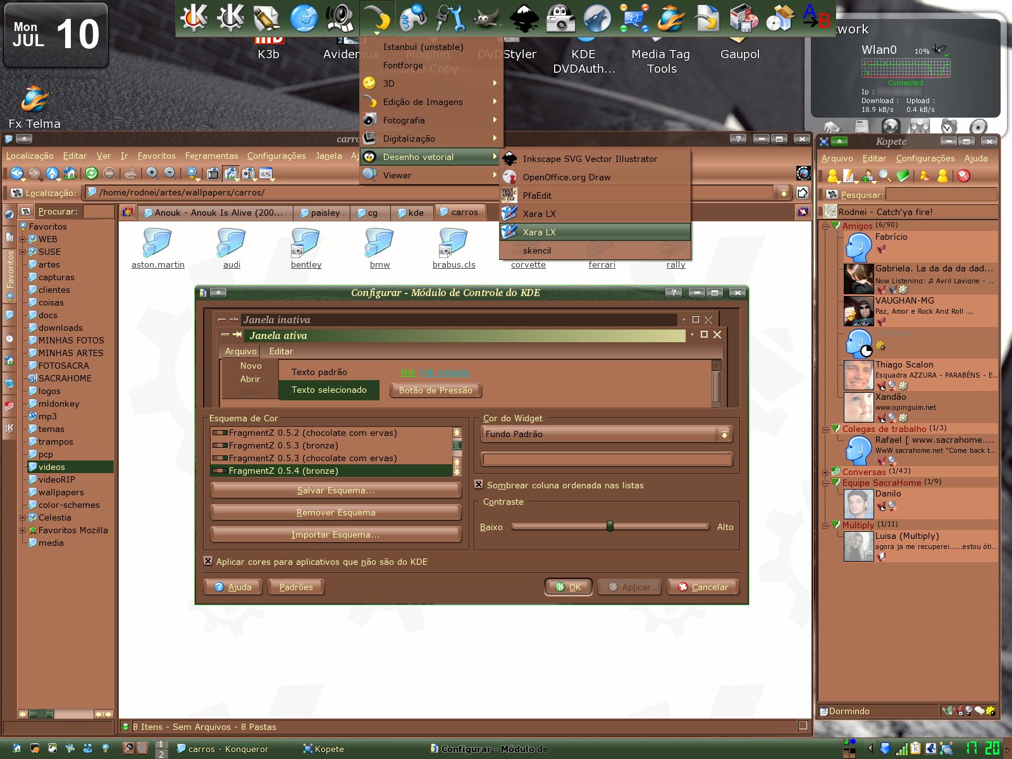This screenshot has width=1012, height=759.
Task: Click Kopete taskbar entry
Action: click(x=324, y=749)
